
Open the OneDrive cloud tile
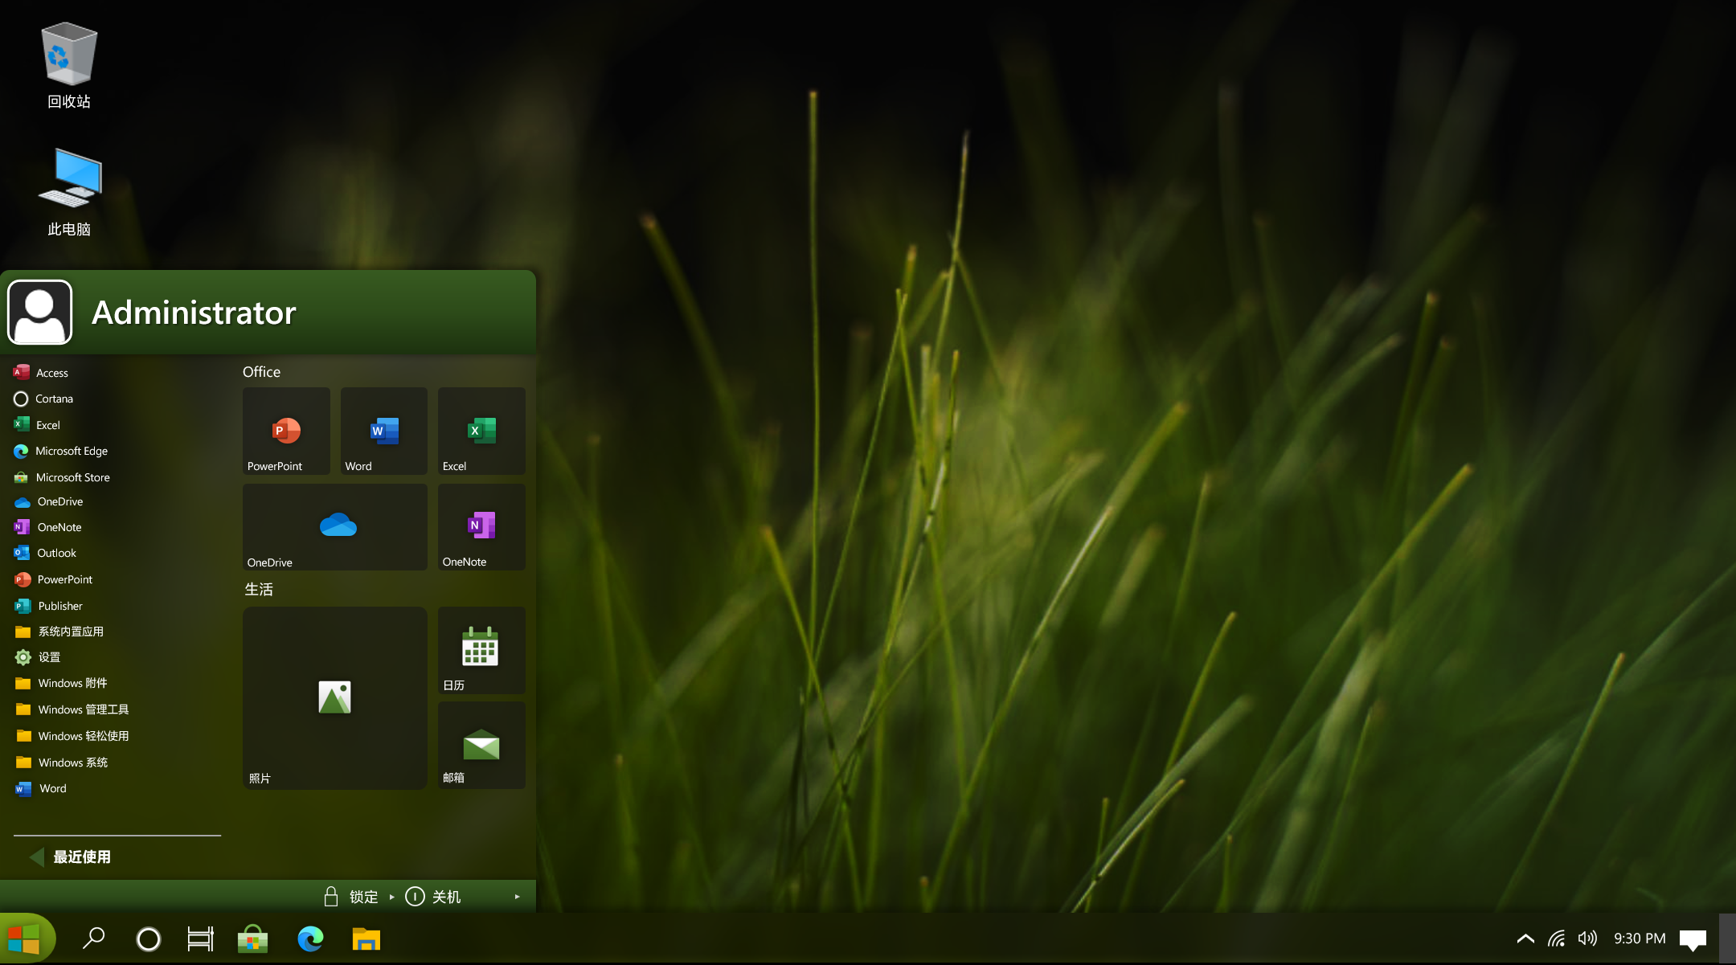point(335,527)
